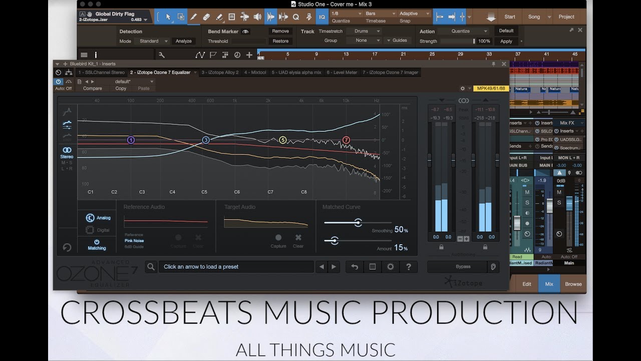Viewport: 641px width, 361px height.
Task: Load next Ozone preset arrow
Action: (334, 267)
